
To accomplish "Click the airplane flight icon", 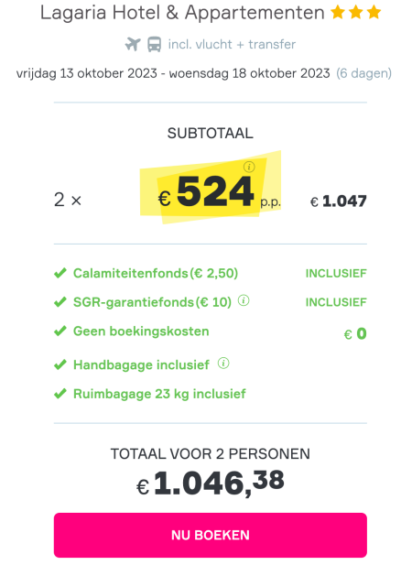I will point(133,44).
